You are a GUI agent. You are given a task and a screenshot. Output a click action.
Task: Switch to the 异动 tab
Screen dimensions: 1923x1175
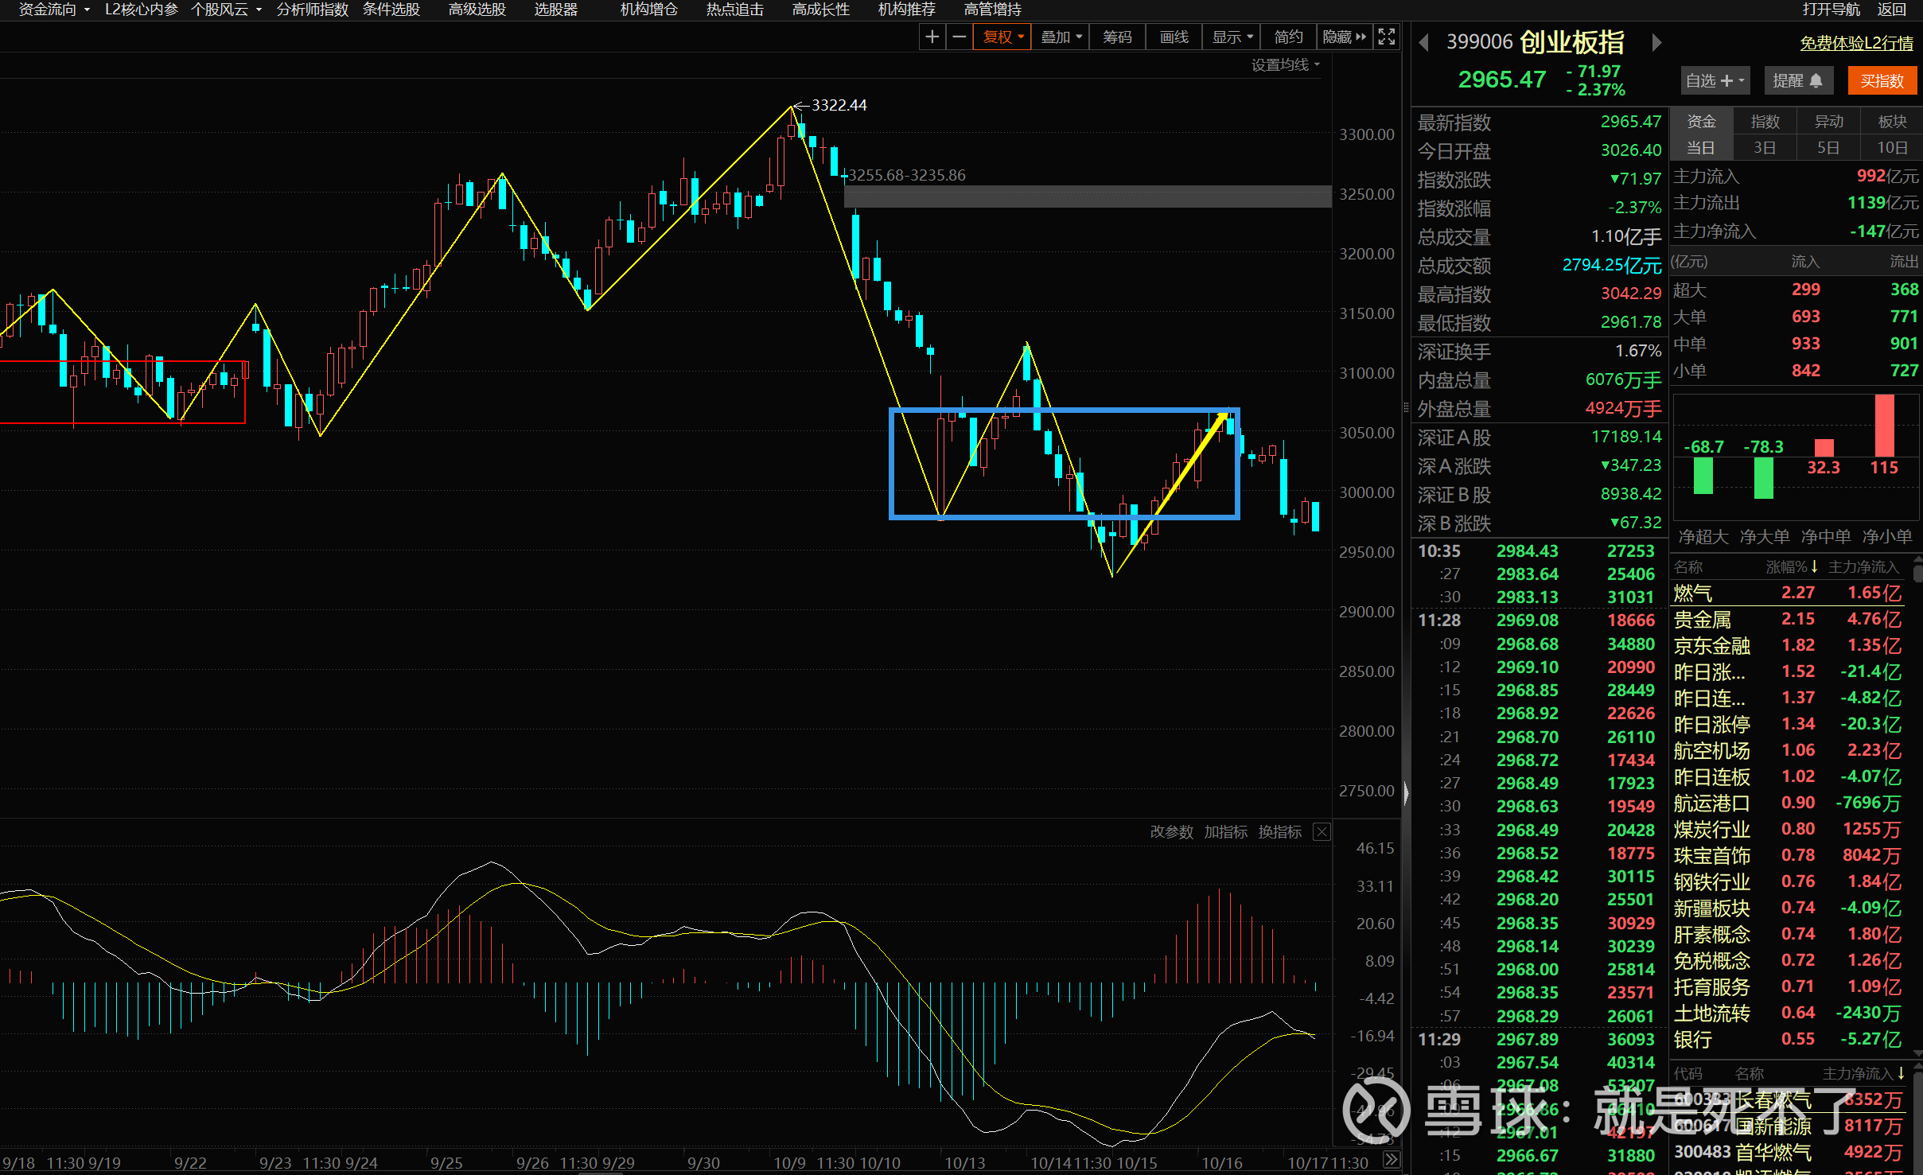(1828, 121)
